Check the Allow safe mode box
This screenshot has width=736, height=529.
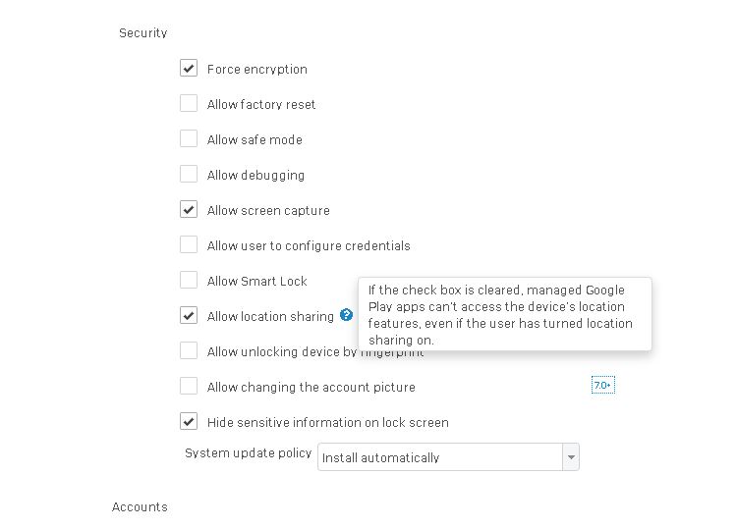tap(189, 138)
